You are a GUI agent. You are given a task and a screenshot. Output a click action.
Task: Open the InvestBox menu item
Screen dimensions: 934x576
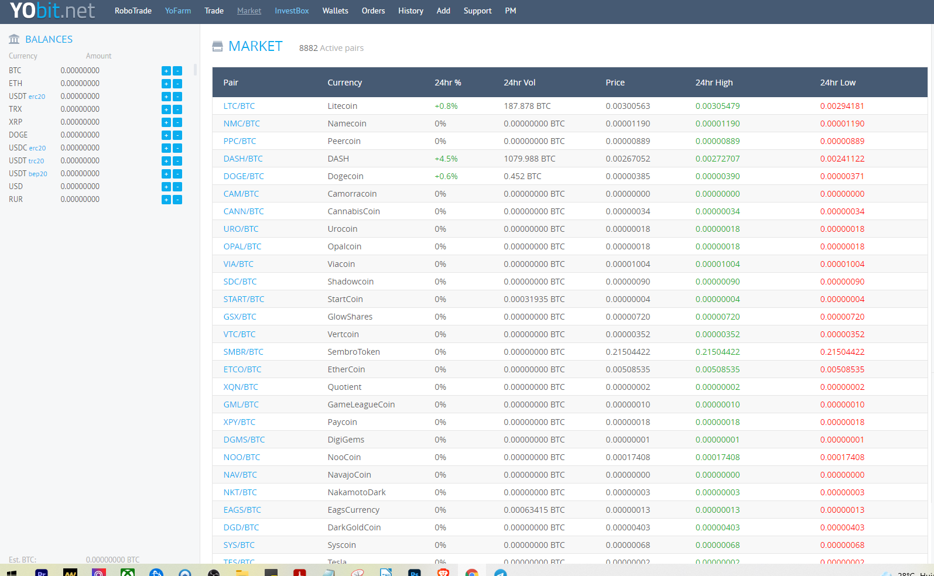pos(292,11)
